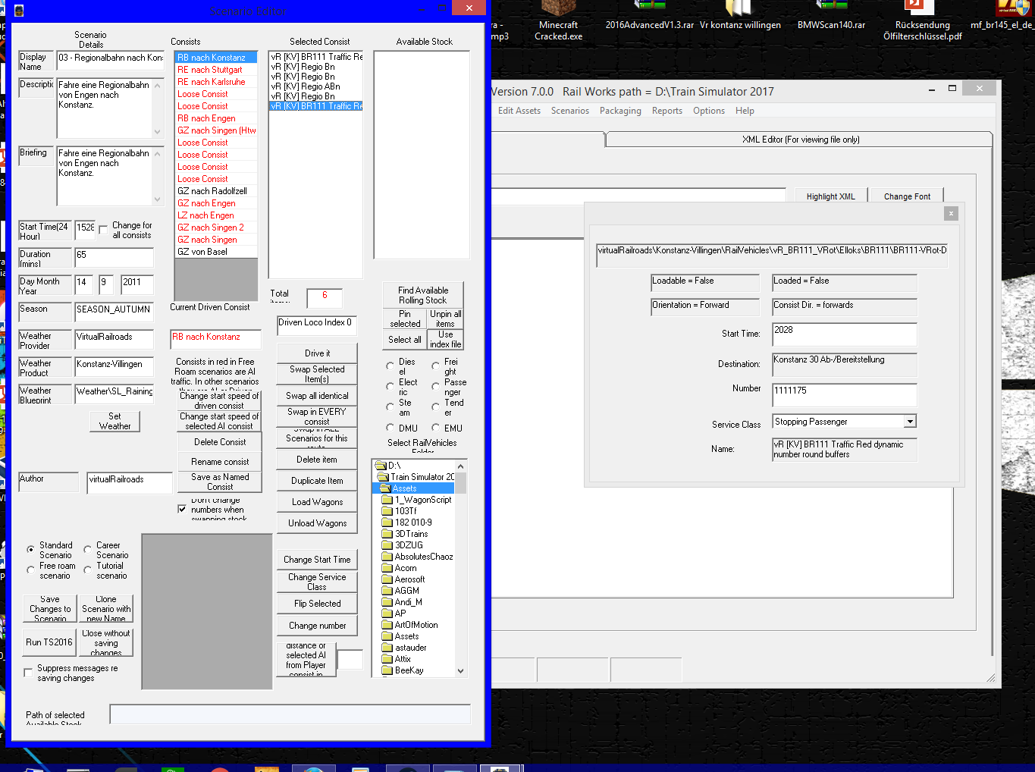Click the Number field showing 1111175
This screenshot has height=772, width=1035.
point(845,395)
